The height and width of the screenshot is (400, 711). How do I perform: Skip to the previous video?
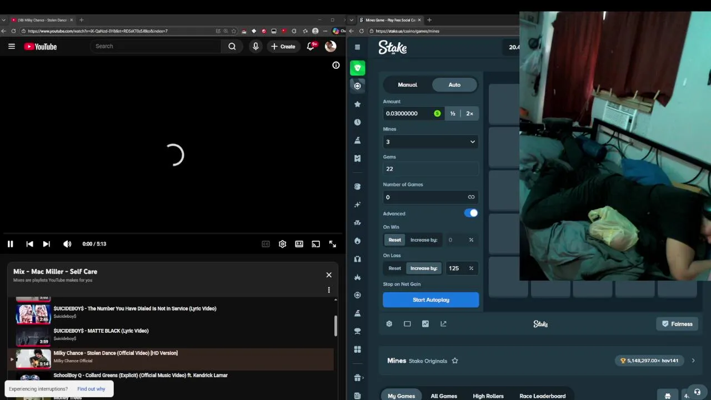click(29, 244)
